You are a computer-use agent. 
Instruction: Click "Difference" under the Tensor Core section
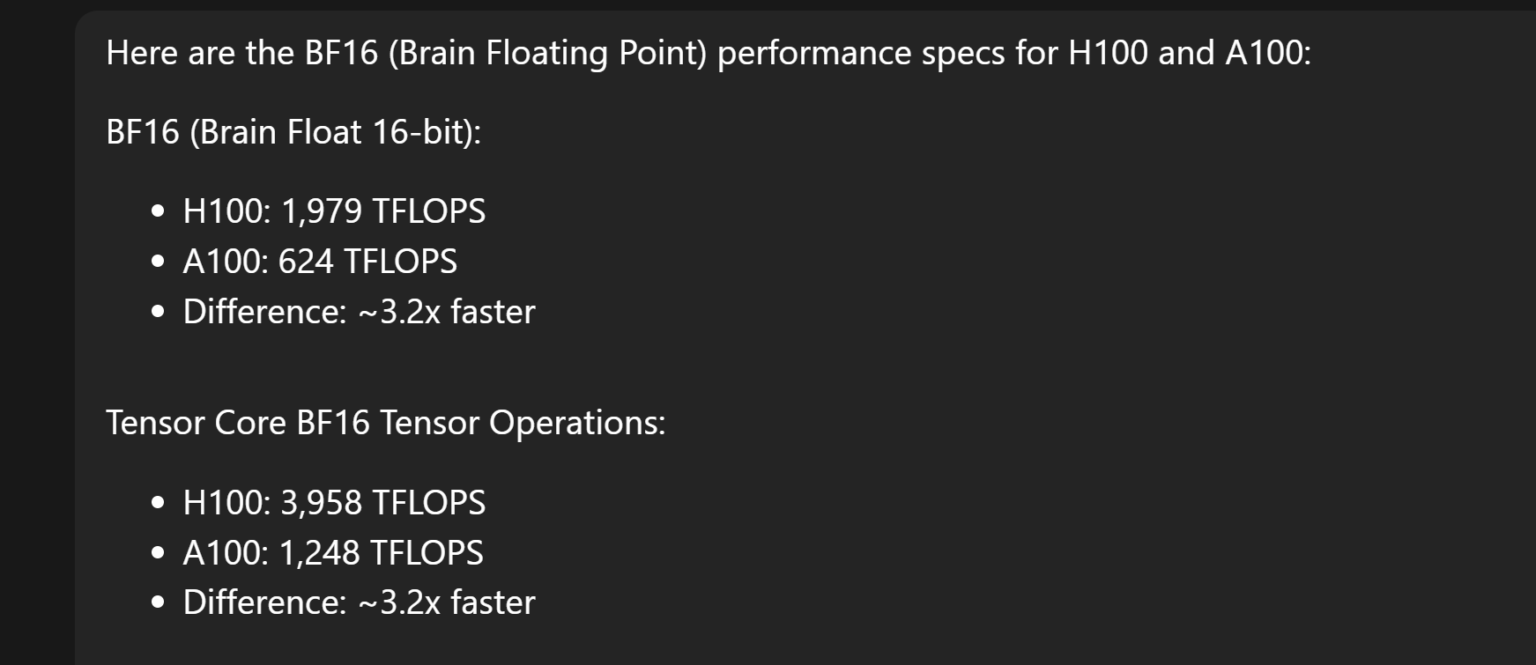click(263, 603)
